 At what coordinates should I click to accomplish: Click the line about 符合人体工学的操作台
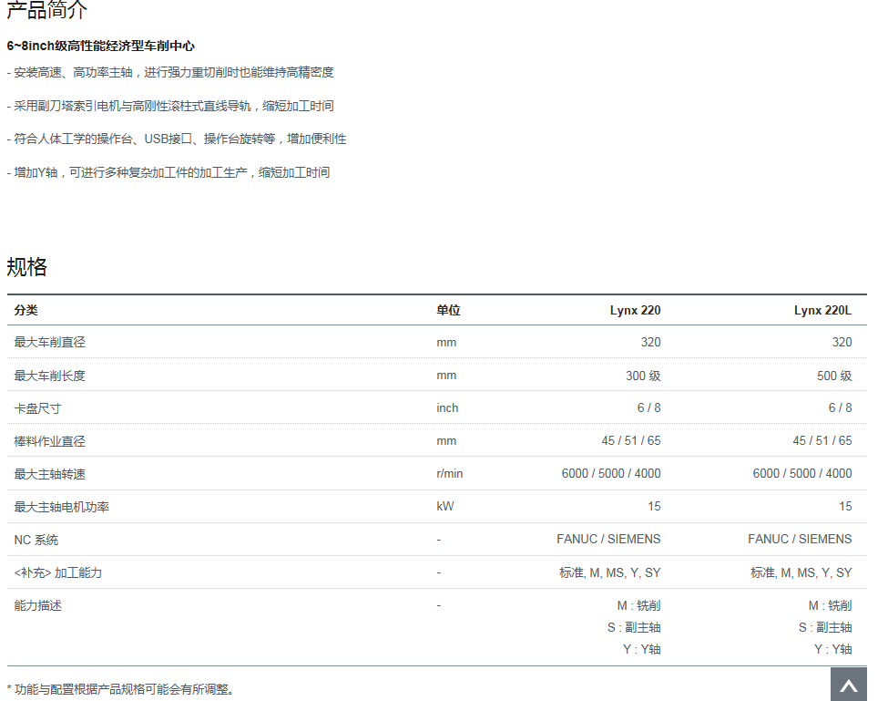[177, 139]
